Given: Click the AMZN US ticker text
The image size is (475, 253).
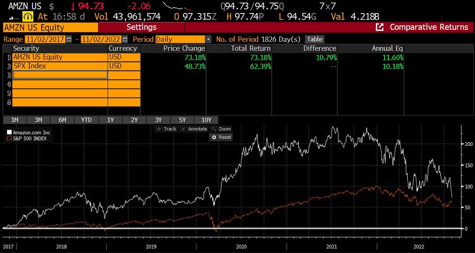Looking at the screenshot, I should 25,6.
